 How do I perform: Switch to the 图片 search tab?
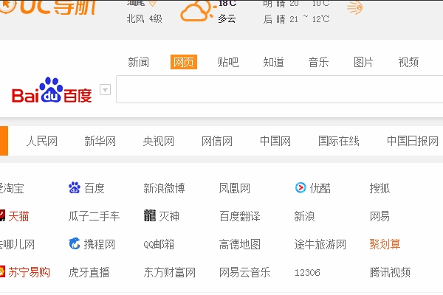pos(363,62)
